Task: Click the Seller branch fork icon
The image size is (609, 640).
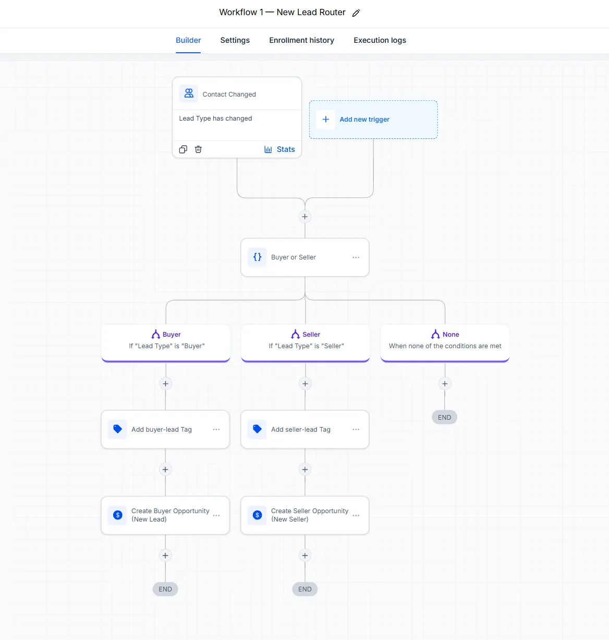Action: [296, 334]
